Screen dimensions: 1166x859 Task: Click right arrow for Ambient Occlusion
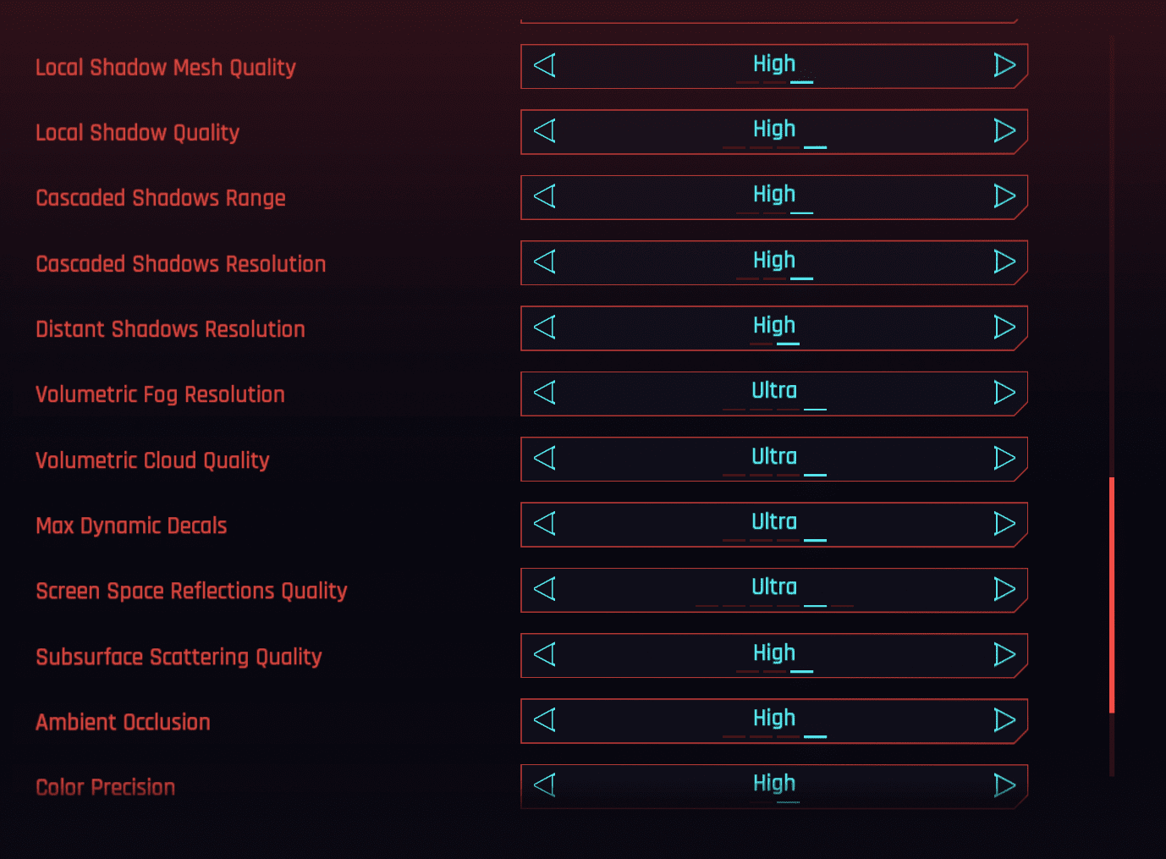[x=1004, y=720]
